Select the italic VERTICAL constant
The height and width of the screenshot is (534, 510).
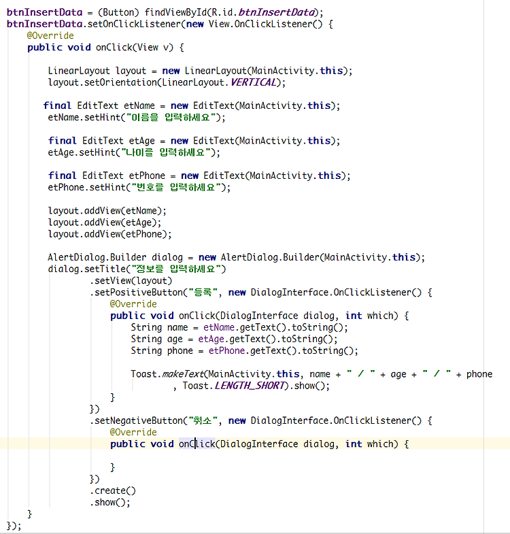(253, 82)
